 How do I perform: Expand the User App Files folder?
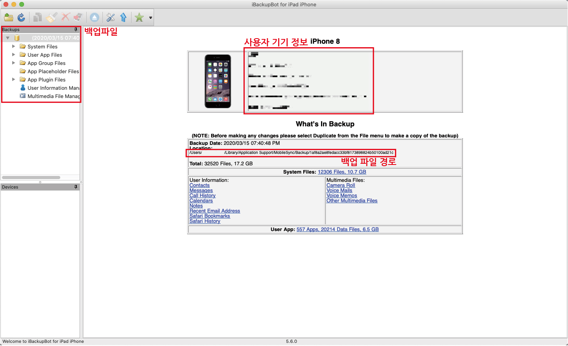tap(14, 55)
